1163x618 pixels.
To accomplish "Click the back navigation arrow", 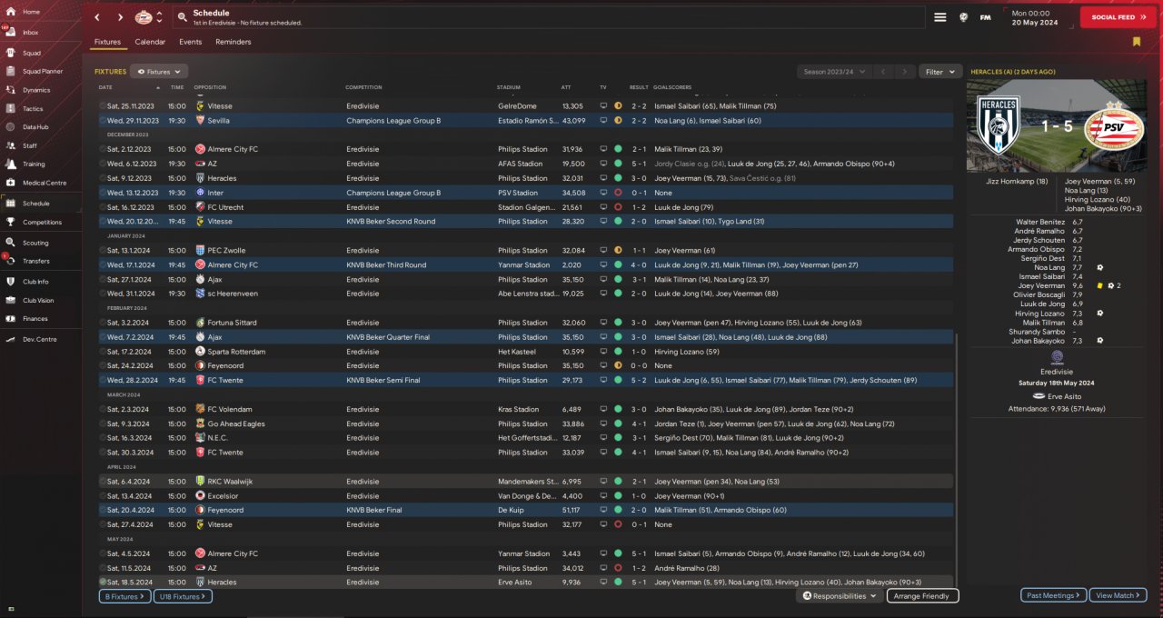I will pyautogui.click(x=98, y=17).
